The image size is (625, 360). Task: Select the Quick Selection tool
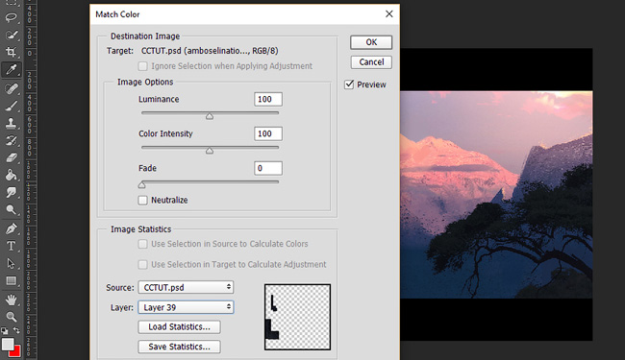[x=12, y=35]
